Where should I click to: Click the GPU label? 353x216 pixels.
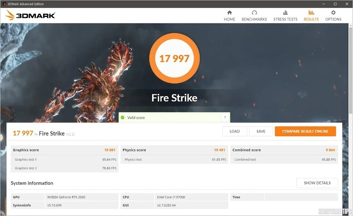pos(16,197)
